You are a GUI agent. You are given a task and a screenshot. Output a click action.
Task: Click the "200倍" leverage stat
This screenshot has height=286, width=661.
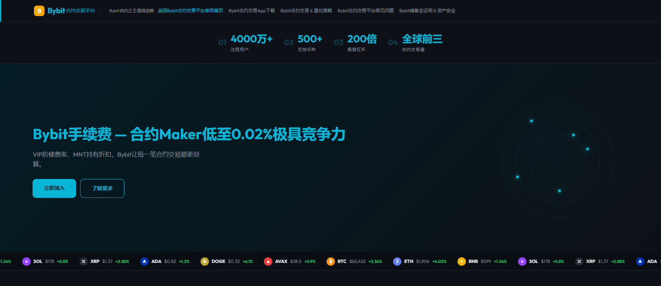click(362, 39)
